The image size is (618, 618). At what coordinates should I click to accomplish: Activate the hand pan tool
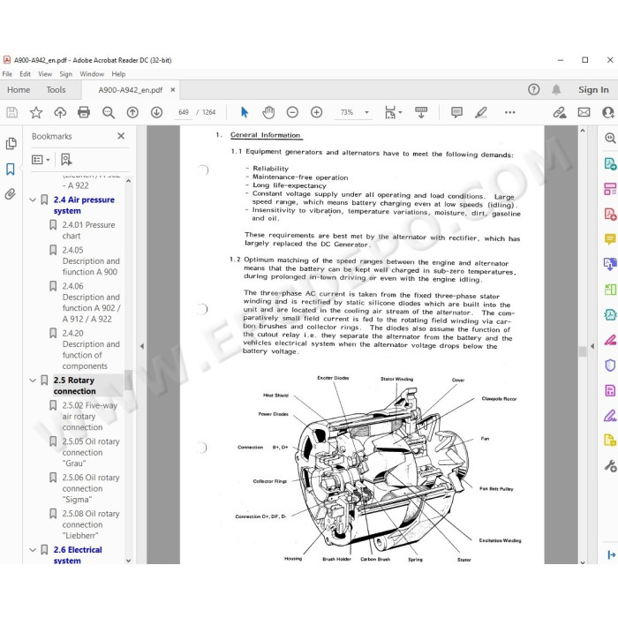268,112
